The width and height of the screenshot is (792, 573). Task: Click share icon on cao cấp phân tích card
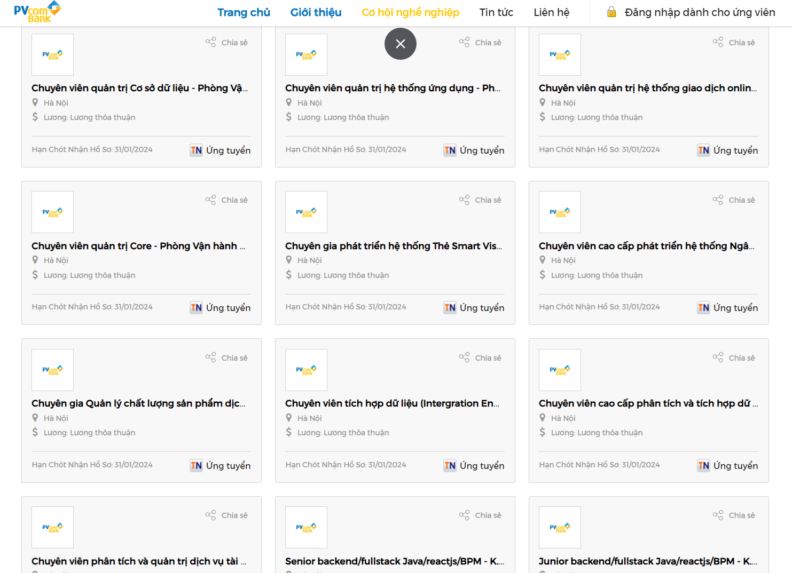pos(718,357)
